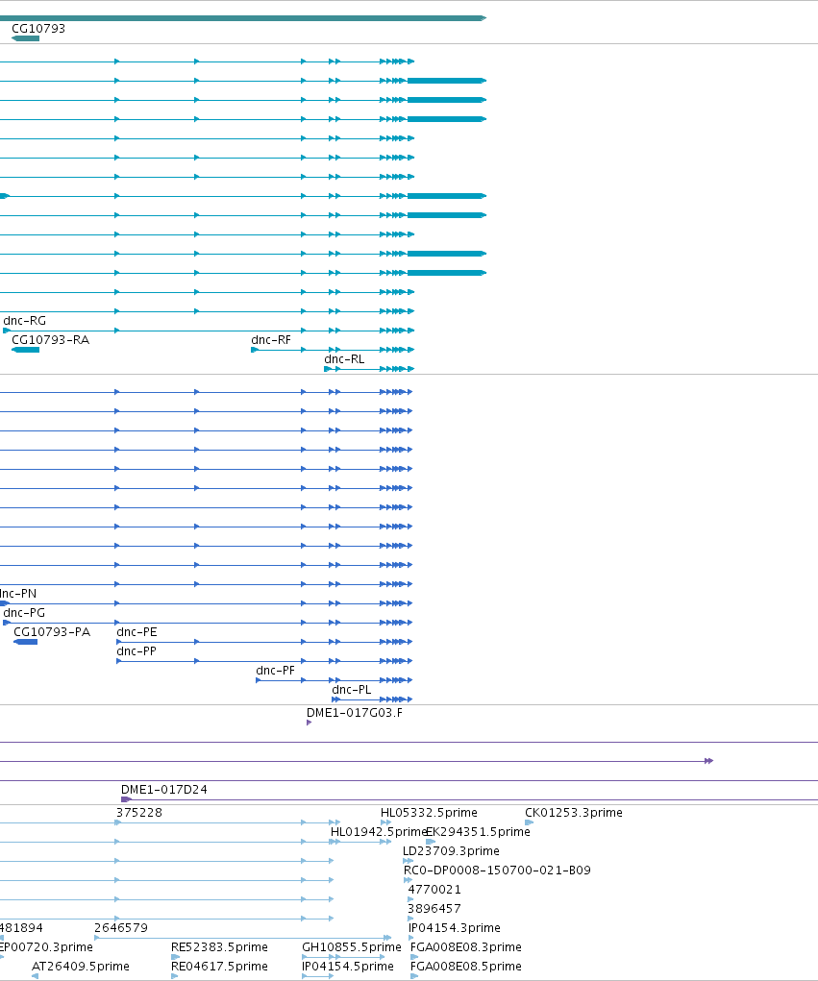The image size is (818, 981).
Task: Click the IP04154.5prime label
Action: (347, 967)
